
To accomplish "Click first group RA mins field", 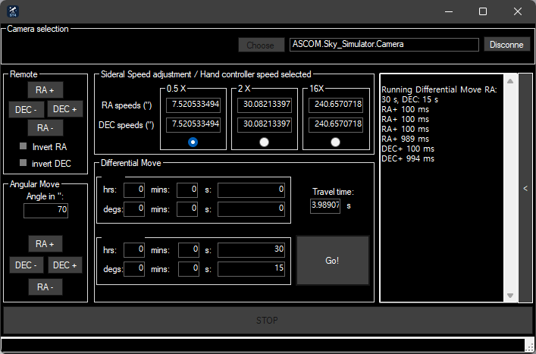I will [187, 190].
